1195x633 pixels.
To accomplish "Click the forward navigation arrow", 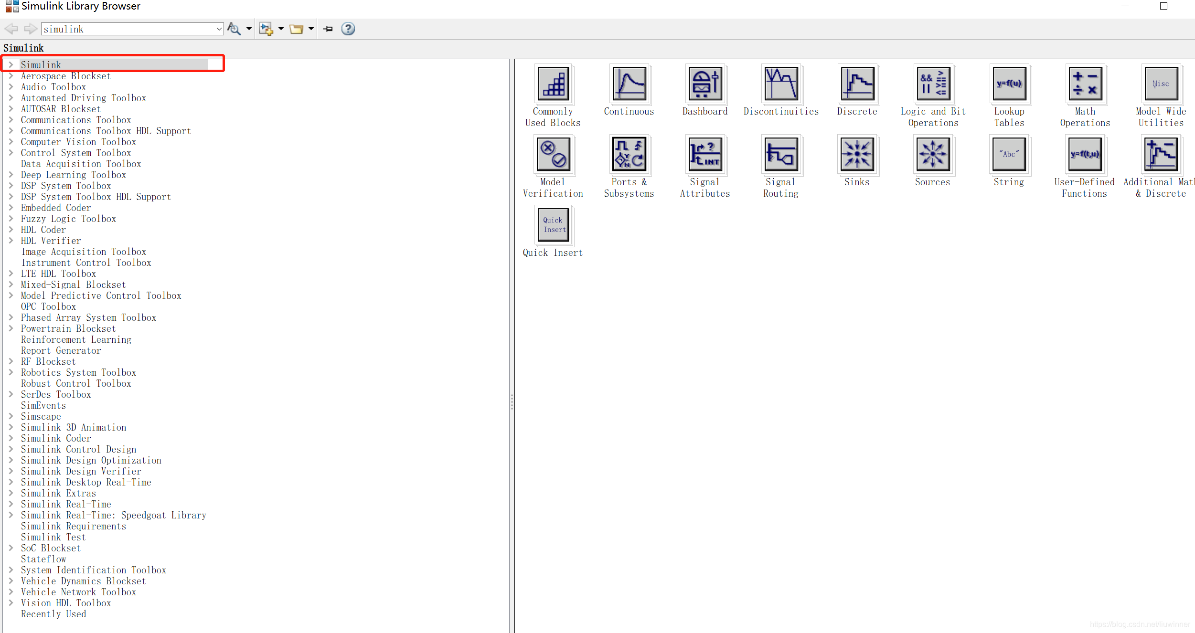I will coord(31,29).
